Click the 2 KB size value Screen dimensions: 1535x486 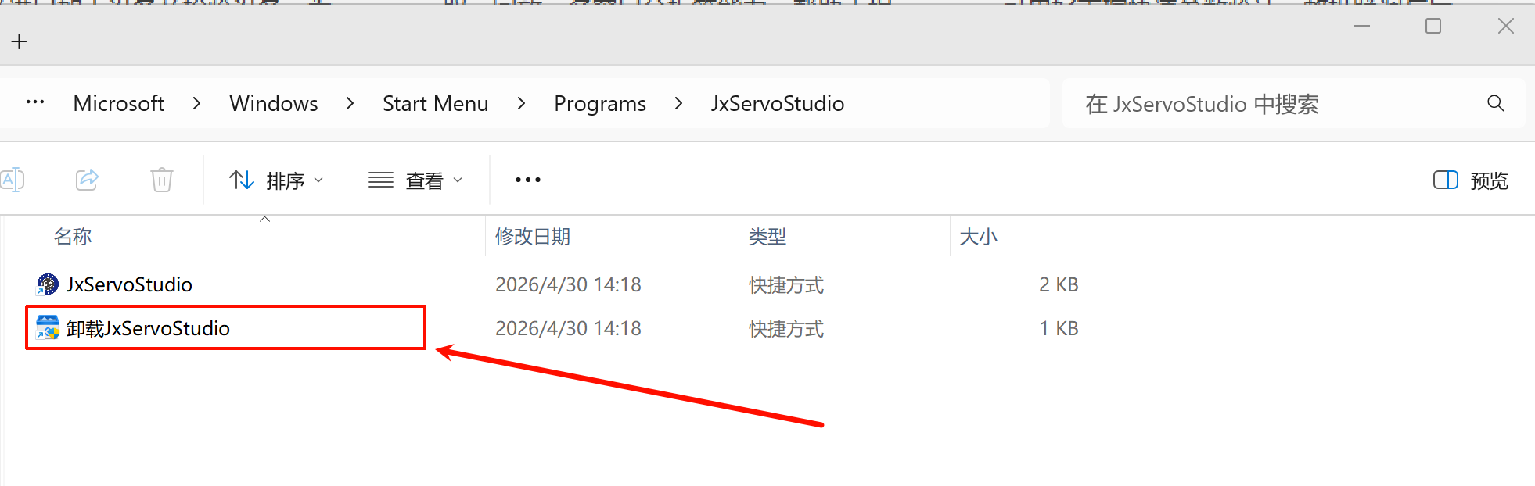(1059, 284)
